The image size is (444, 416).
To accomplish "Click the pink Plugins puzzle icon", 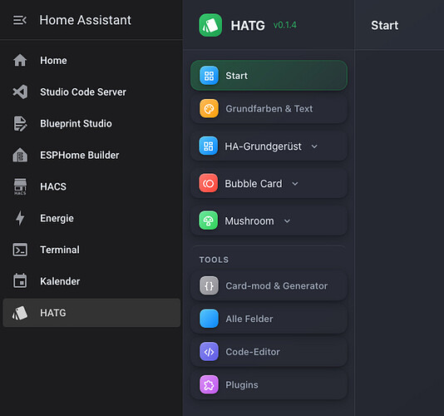I will (209, 384).
